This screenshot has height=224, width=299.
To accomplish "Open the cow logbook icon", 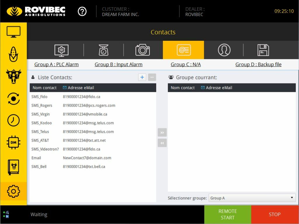I will (13, 167).
